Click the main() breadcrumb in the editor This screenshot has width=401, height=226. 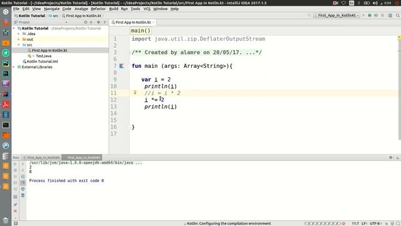click(x=140, y=31)
